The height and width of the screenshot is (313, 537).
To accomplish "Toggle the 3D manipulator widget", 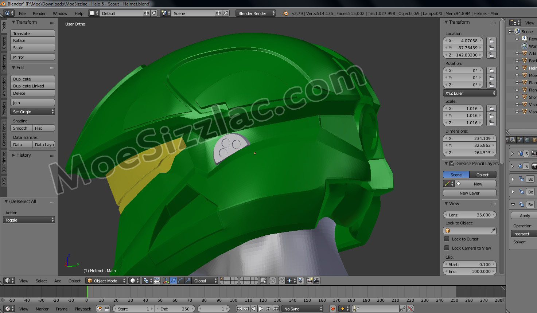I will pyautogui.click(x=166, y=281).
